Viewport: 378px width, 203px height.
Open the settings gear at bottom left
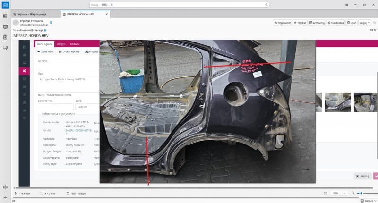pyautogui.click(x=5, y=187)
